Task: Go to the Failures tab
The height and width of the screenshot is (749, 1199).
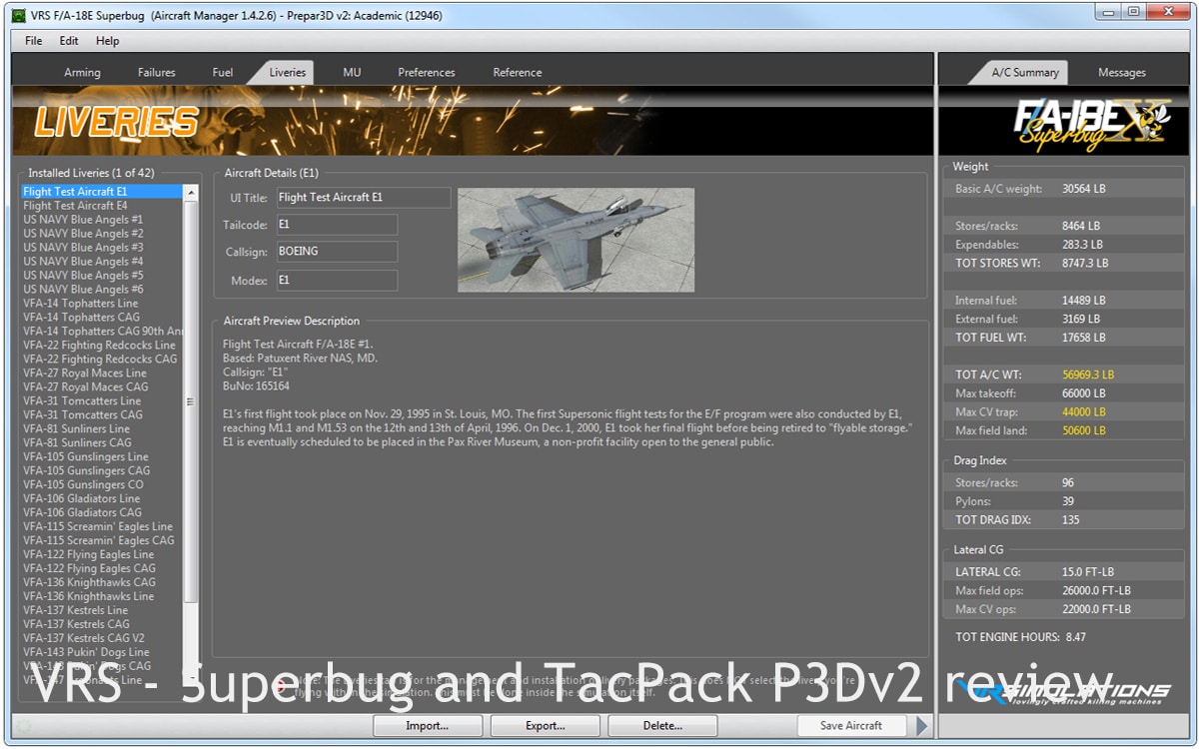Action: [156, 72]
